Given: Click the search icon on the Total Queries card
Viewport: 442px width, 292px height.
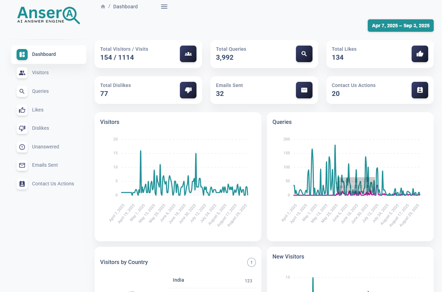Looking at the screenshot, I should coord(304,54).
